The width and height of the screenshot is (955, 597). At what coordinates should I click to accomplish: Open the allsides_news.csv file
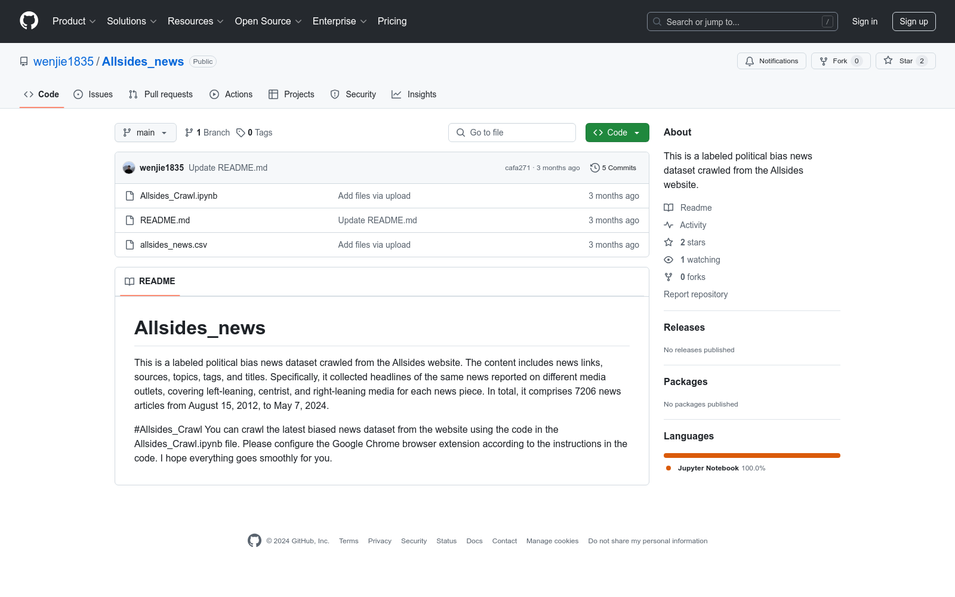click(x=174, y=245)
